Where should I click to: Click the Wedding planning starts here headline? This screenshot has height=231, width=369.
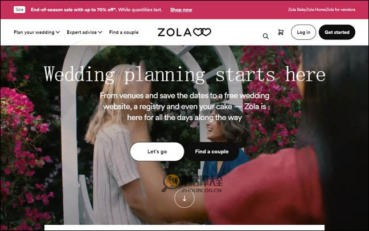coord(184,75)
